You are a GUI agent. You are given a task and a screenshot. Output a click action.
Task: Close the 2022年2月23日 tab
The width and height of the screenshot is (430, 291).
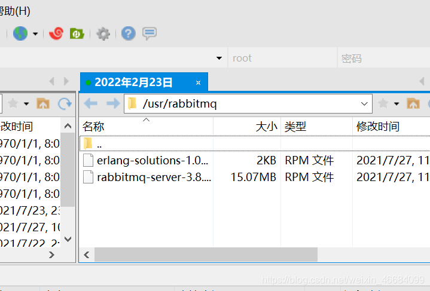pos(199,82)
